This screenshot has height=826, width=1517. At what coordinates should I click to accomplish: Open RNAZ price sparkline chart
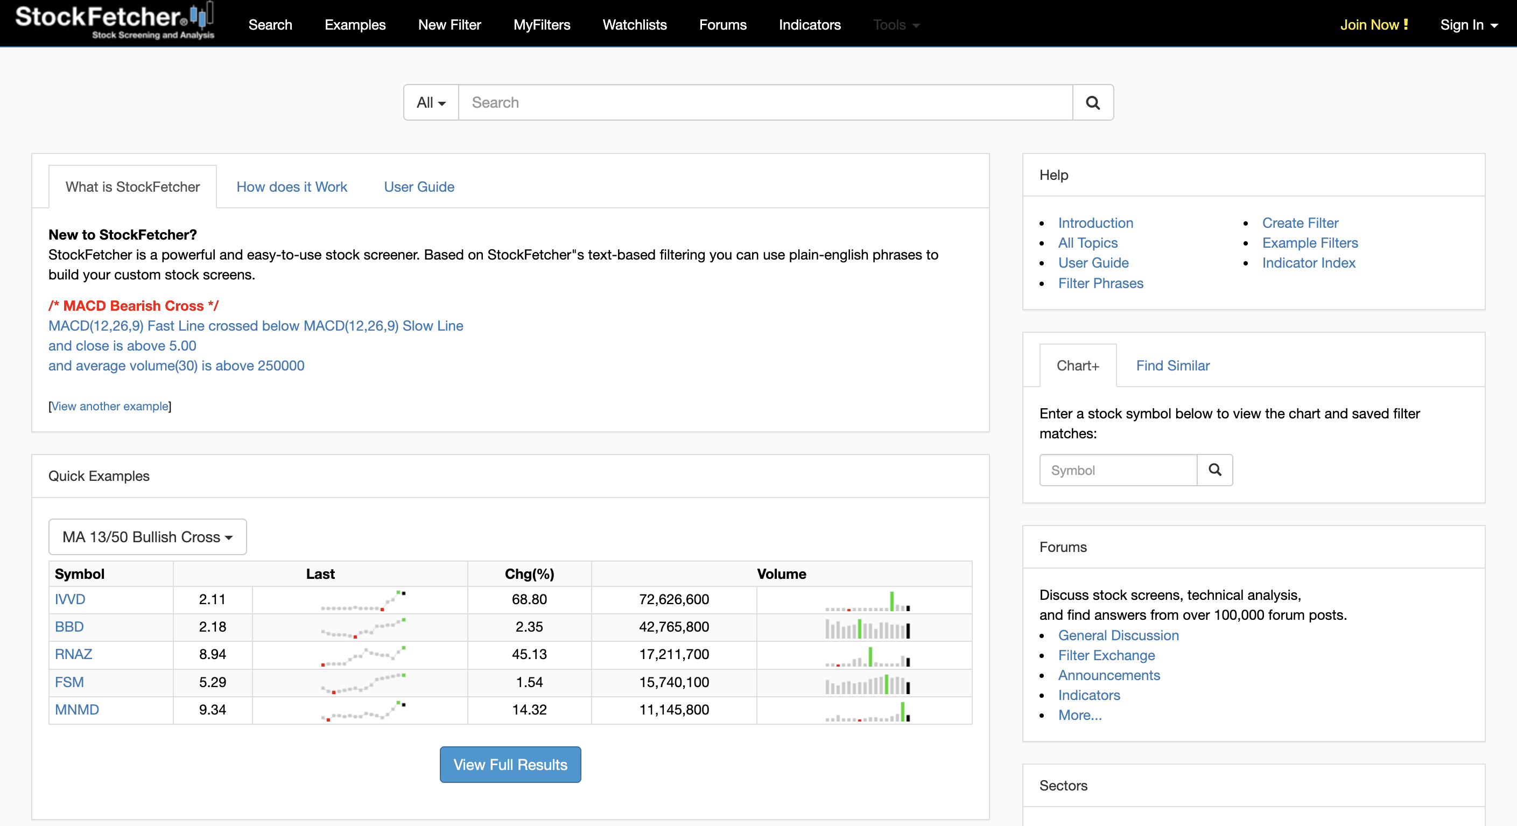[x=363, y=656]
